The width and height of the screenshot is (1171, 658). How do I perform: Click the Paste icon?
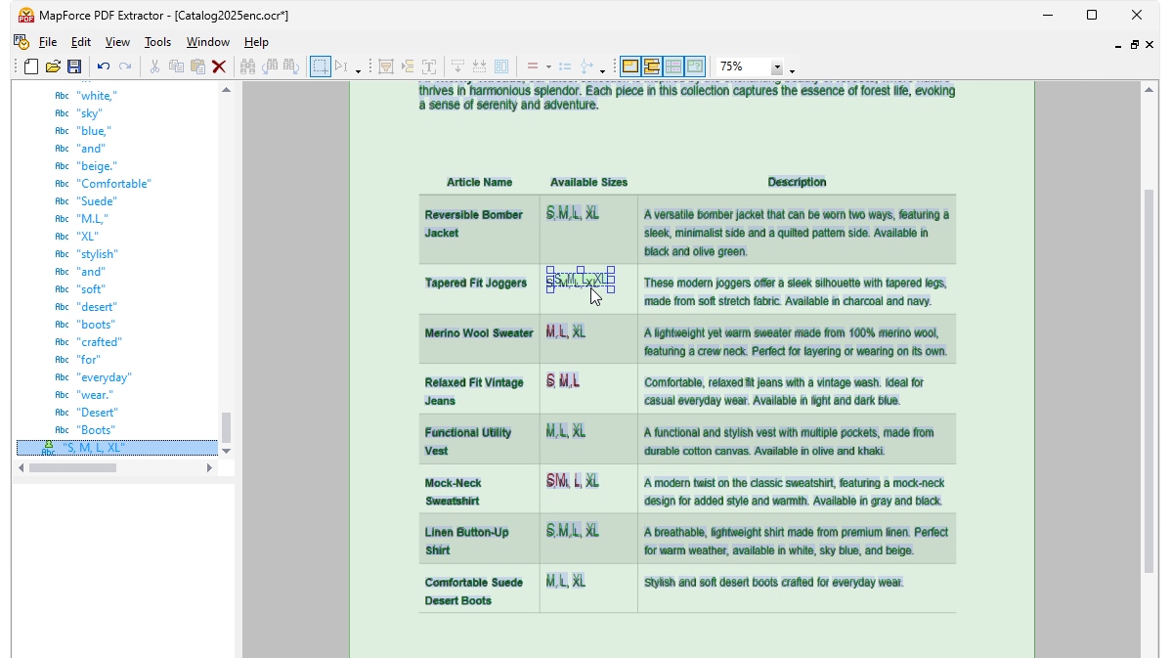click(196, 66)
